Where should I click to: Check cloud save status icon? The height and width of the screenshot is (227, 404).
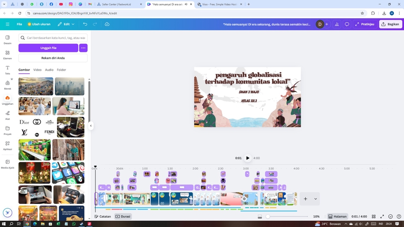(x=107, y=24)
